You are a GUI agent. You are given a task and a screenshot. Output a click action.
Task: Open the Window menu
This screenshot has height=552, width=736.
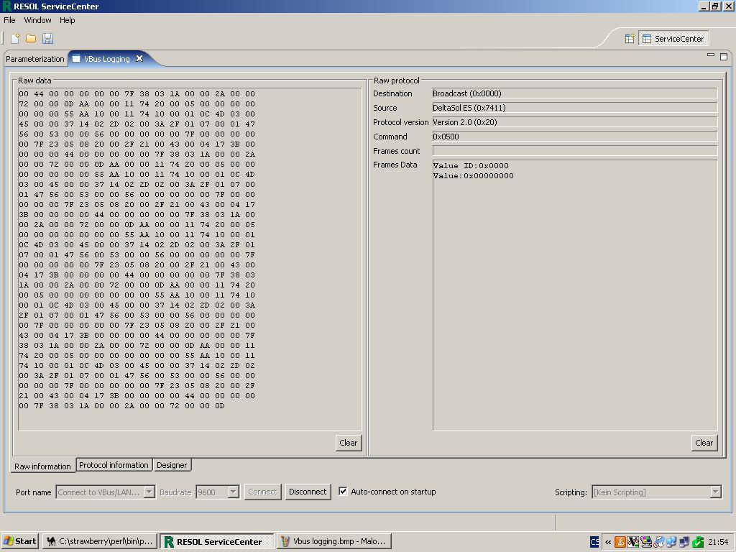pos(37,20)
